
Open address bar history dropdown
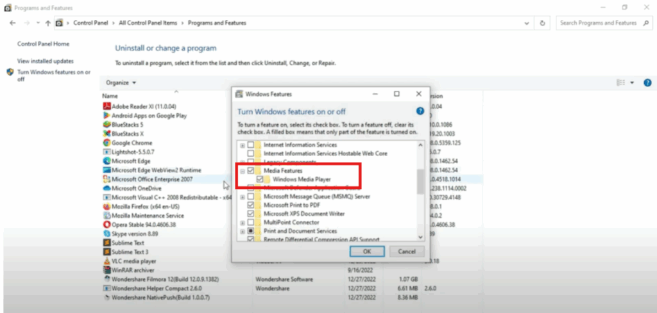pos(527,24)
